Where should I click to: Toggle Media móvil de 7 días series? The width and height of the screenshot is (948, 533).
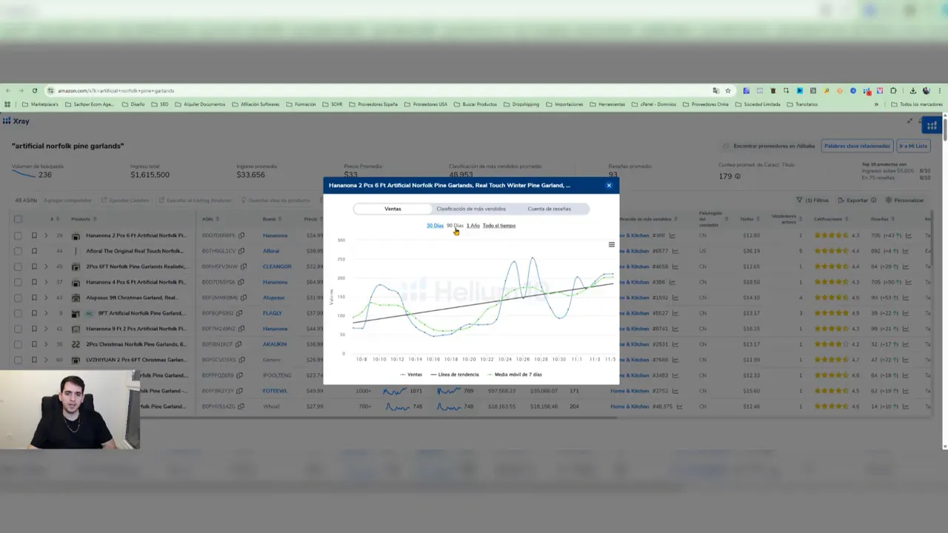click(515, 375)
